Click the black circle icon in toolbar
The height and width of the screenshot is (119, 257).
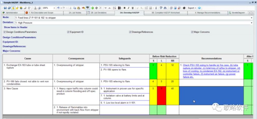(184, 8)
